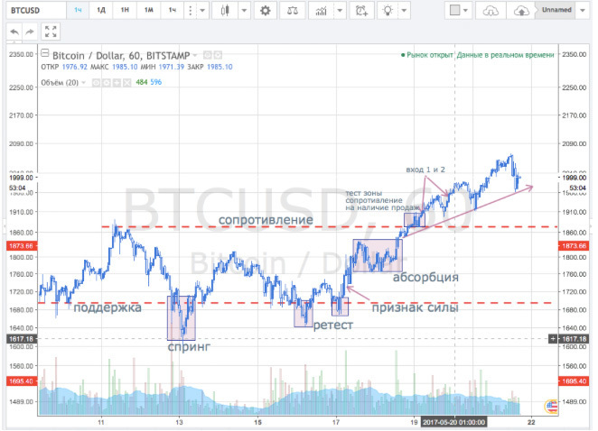The image size is (598, 431).
Task: Save chart via cloud upload icon
Action: click(521, 11)
